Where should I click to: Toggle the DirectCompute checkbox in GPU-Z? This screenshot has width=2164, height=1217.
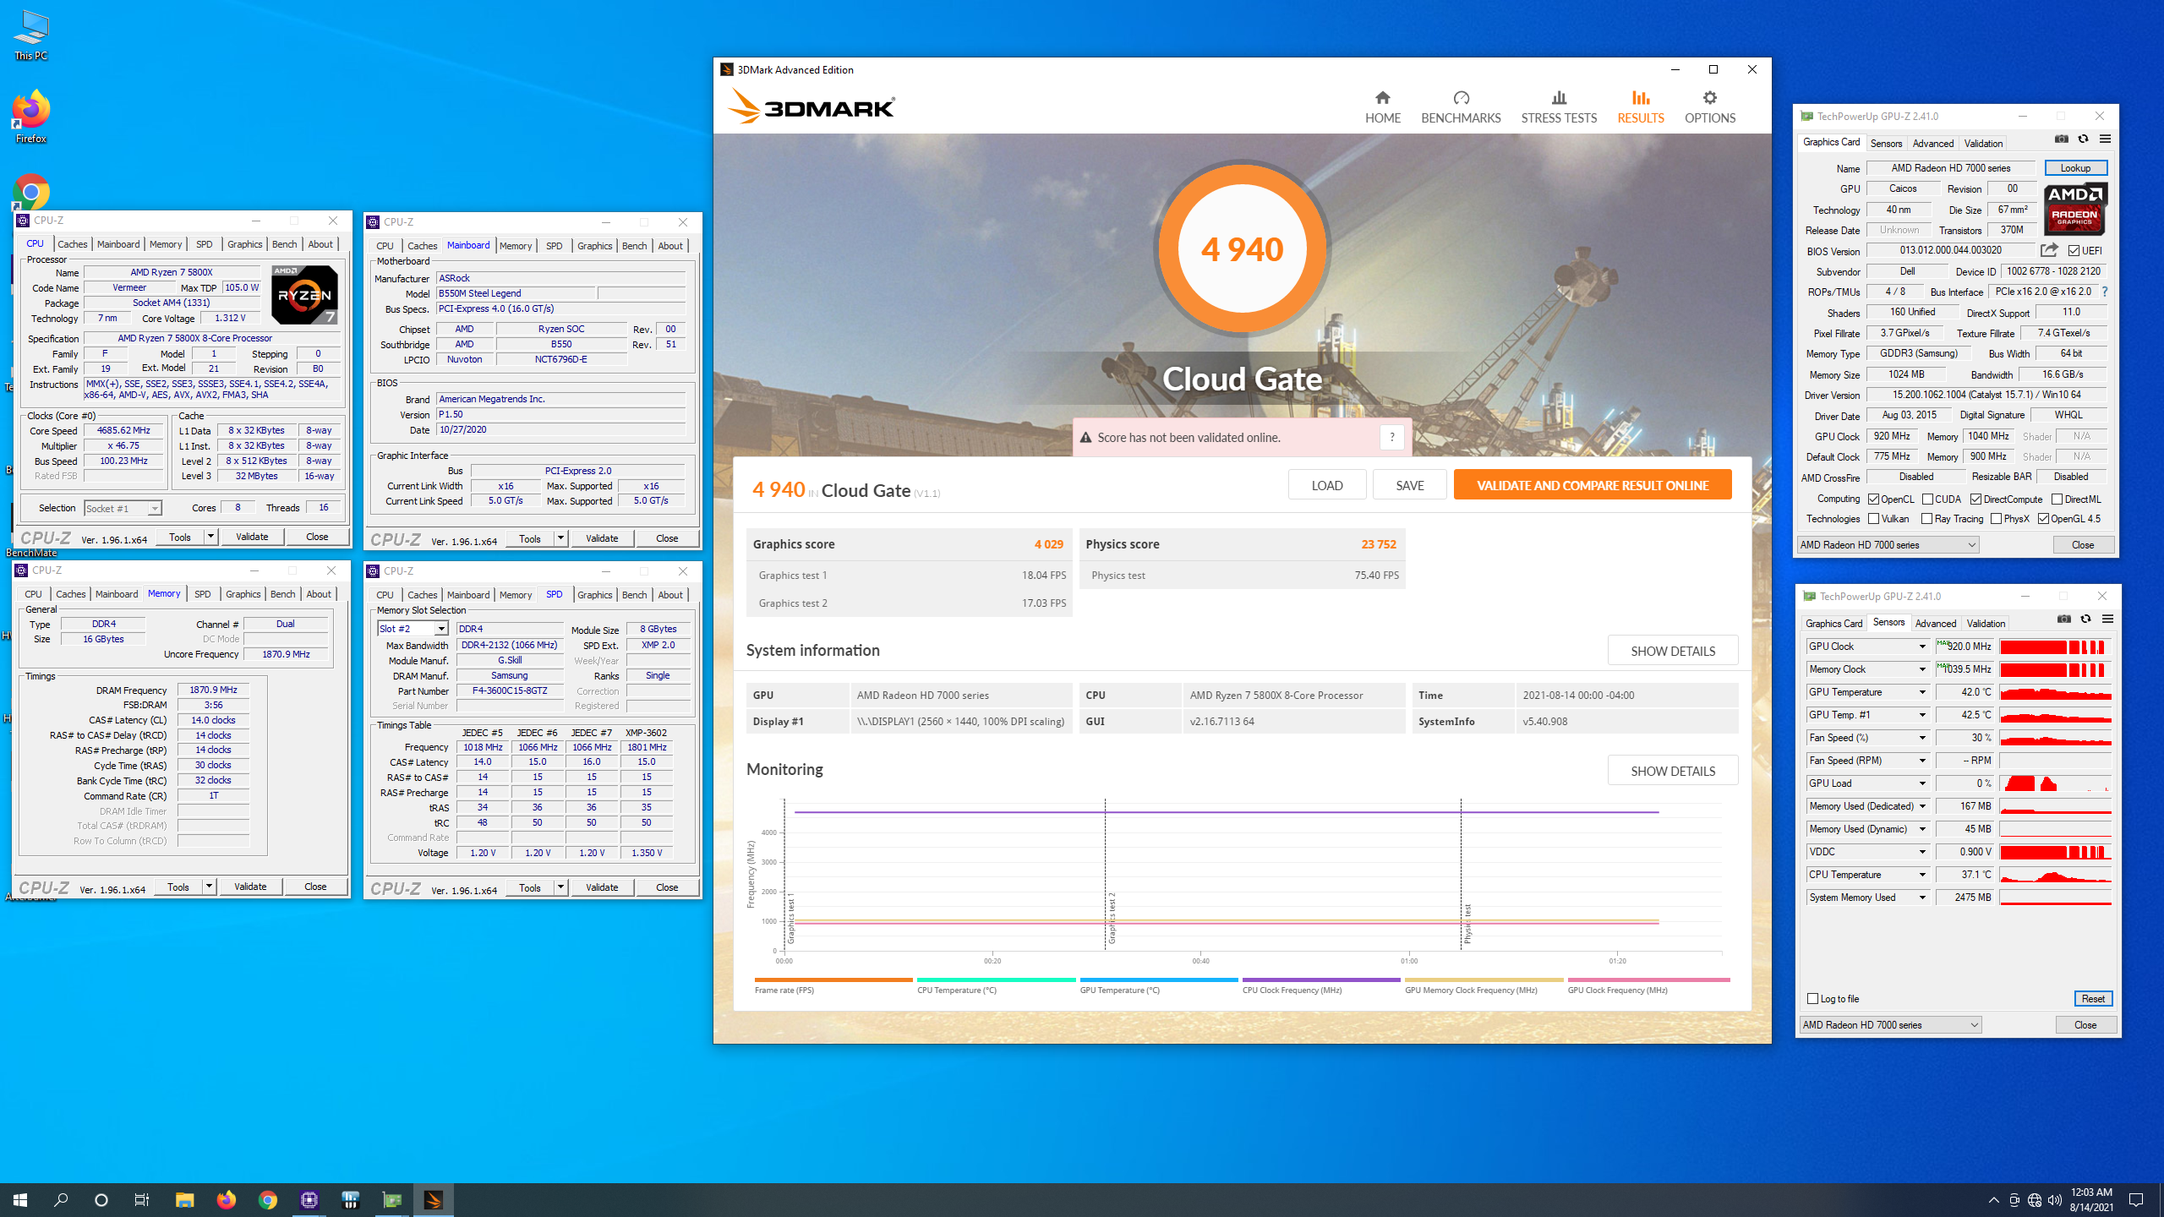coord(1975,499)
